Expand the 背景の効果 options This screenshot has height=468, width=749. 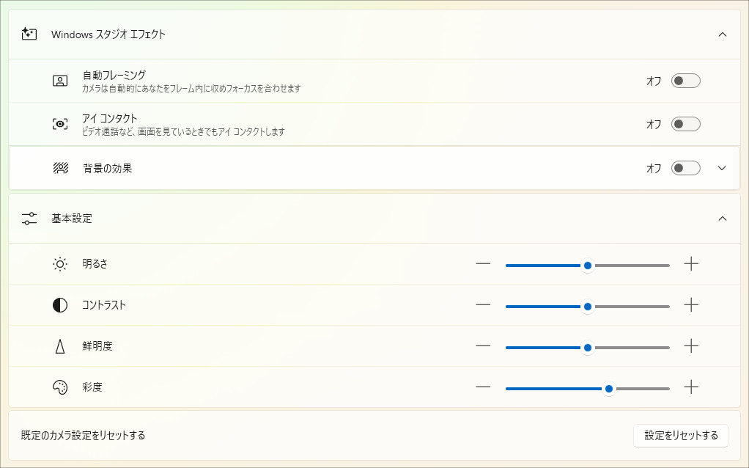click(x=721, y=168)
